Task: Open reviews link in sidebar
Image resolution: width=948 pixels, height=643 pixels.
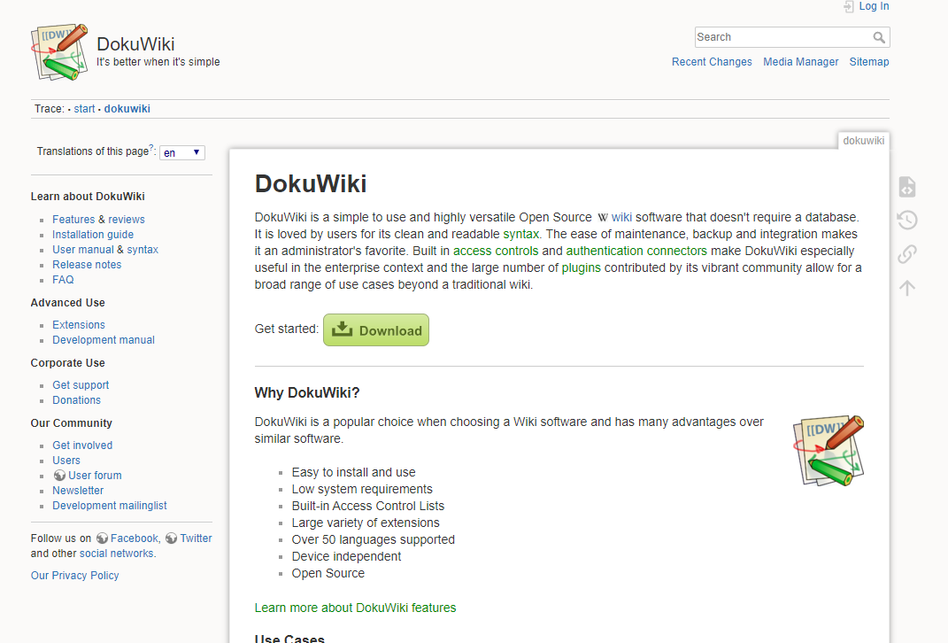Action: (127, 220)
